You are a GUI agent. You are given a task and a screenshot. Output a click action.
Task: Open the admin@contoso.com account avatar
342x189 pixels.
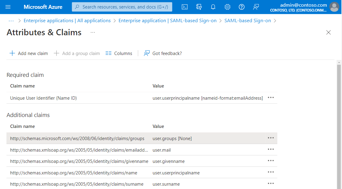click(334, 7)
